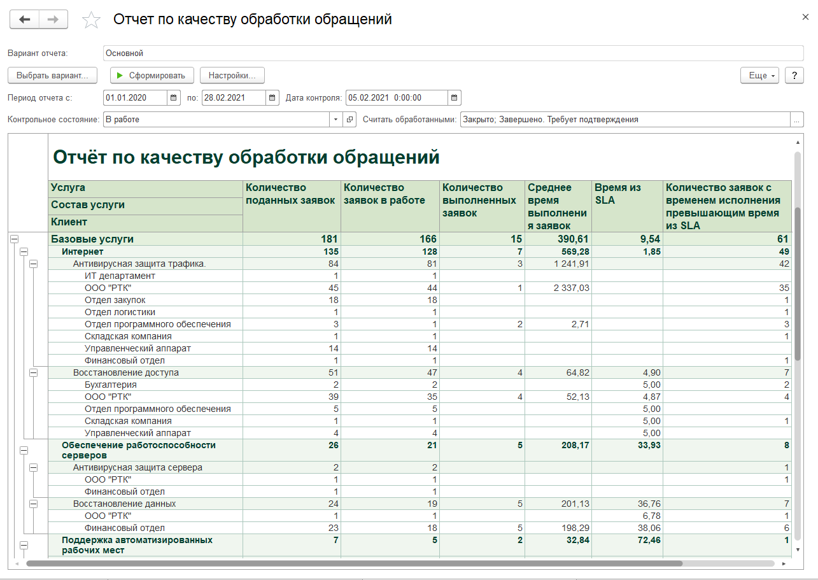The width and height of the screenshot is (818, 580).
Task: Click the Дата контроля input field
Action: tap(397, 98)
